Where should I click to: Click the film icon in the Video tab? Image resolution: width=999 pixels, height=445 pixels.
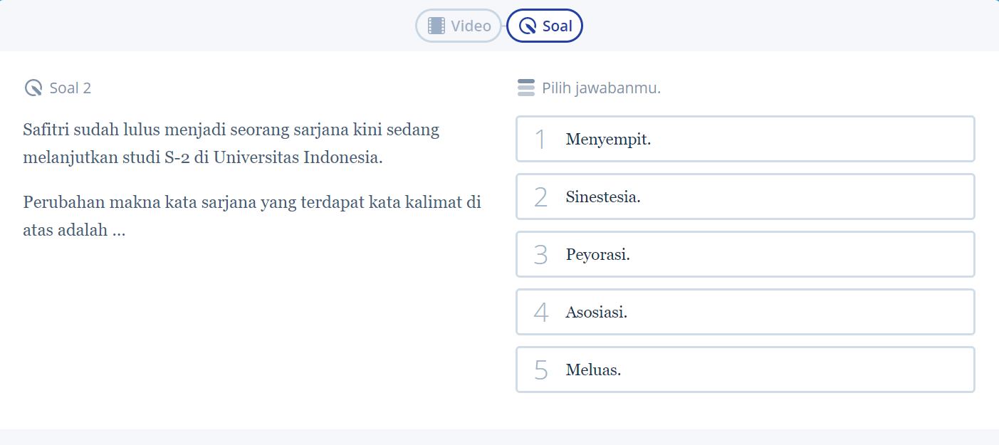[x=435, y=26]
